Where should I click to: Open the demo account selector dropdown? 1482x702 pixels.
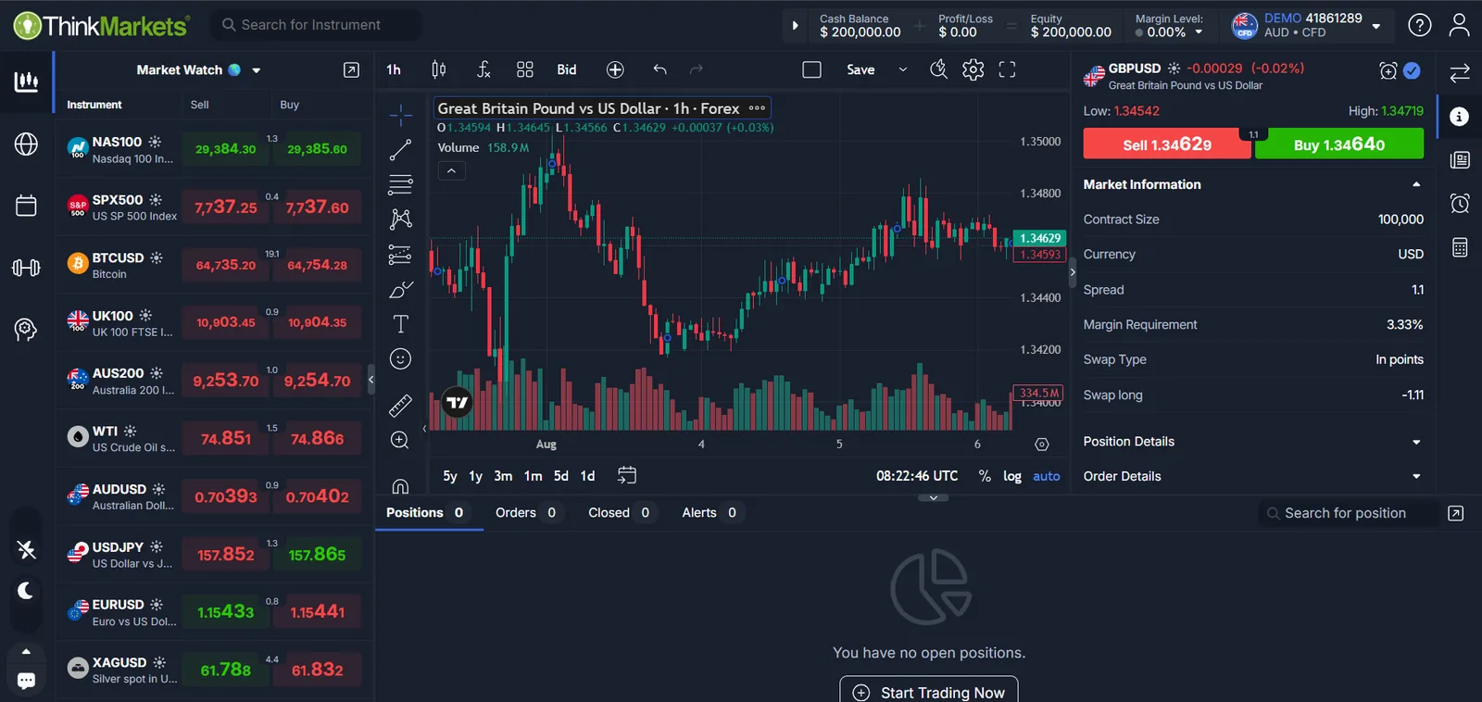pyautogui.click(x=1376, y=26)
